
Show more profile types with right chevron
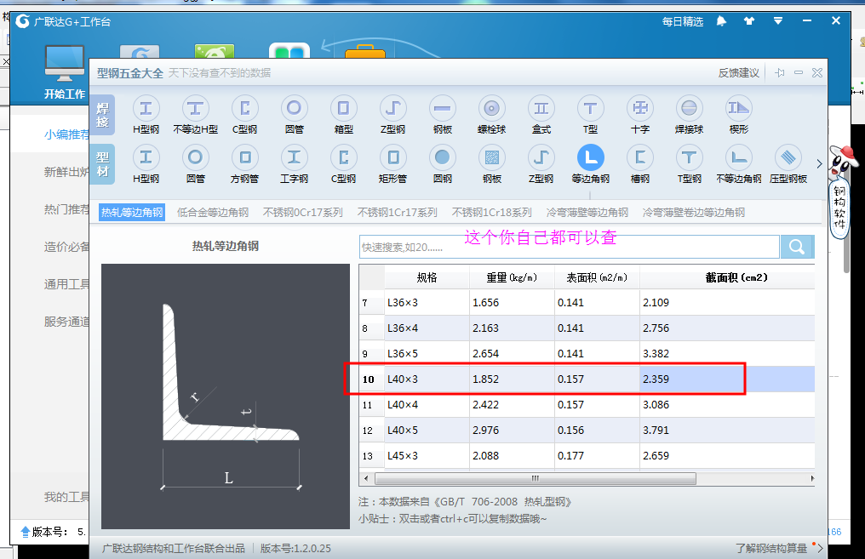pyautogui.click(x=819, y=163)
